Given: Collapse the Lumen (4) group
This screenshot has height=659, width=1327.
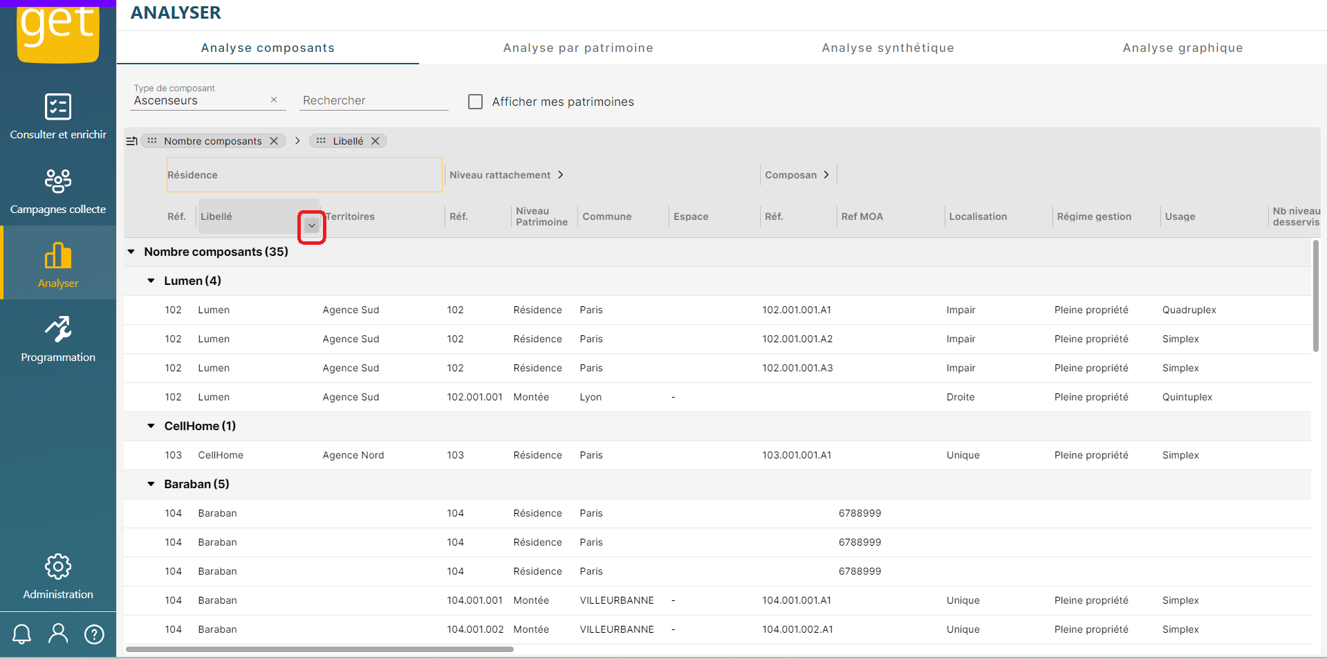Looking at the screenshot, I should [151, 281].
